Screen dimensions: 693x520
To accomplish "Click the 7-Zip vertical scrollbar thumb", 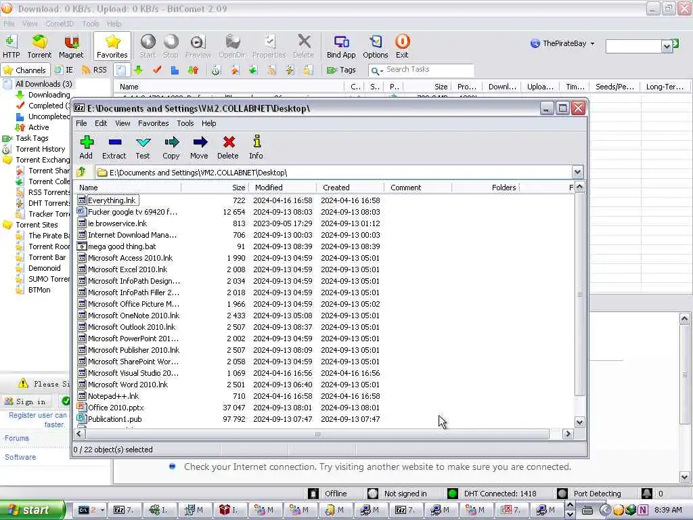I will pos(579,294).
